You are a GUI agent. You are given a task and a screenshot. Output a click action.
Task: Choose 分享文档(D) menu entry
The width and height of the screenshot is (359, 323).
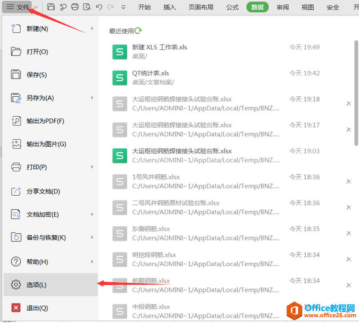(x=50, y=191)
